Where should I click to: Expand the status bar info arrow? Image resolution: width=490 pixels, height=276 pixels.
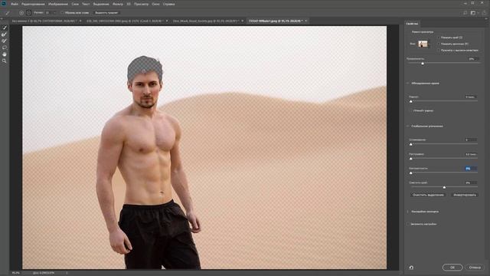(67, 273)
